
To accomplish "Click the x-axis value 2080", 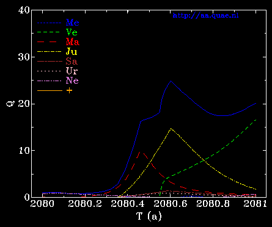I will pyautogui.click(x=42, y=204).
